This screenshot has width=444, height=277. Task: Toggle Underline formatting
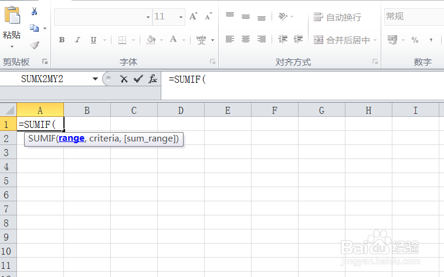coord(93,40)
